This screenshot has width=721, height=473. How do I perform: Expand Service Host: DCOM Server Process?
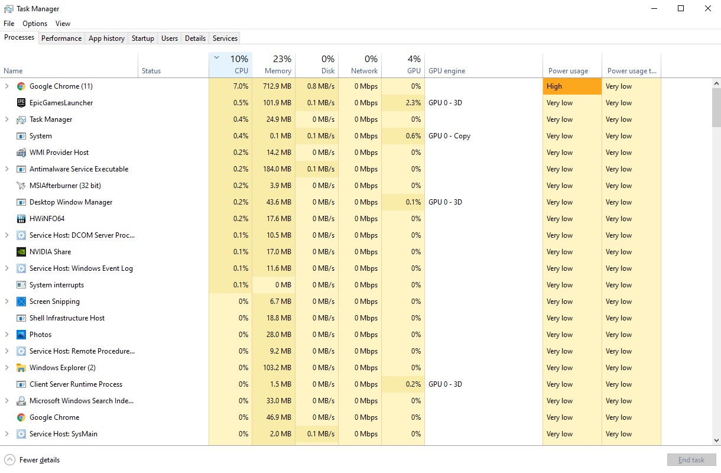tap(7, 235)
